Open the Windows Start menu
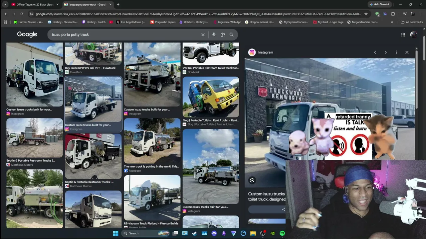Screen dimensions: 426x239 [115, 233]
